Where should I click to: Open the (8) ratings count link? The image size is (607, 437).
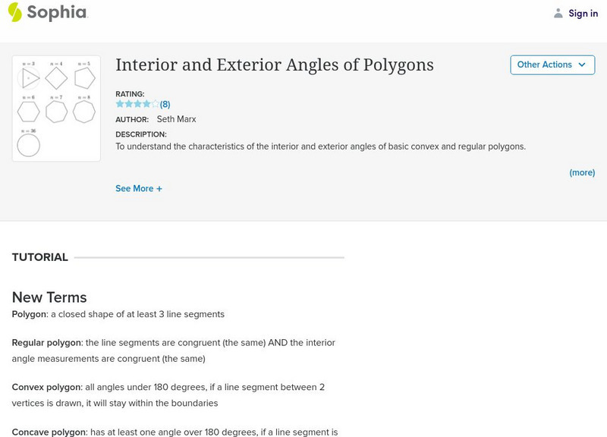pos(164,103)
